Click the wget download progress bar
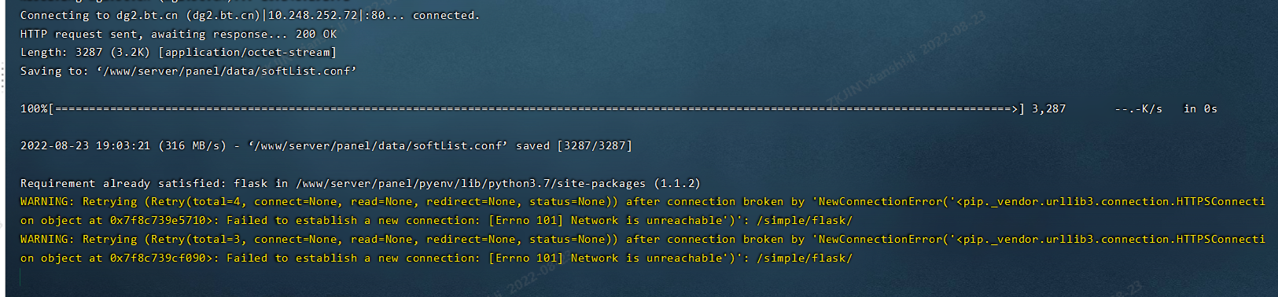The height and width of the screenshot is (297, 1278). coord(536,109)
